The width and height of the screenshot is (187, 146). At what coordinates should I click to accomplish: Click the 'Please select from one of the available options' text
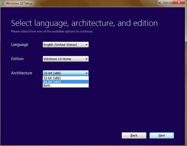(52, 32)
